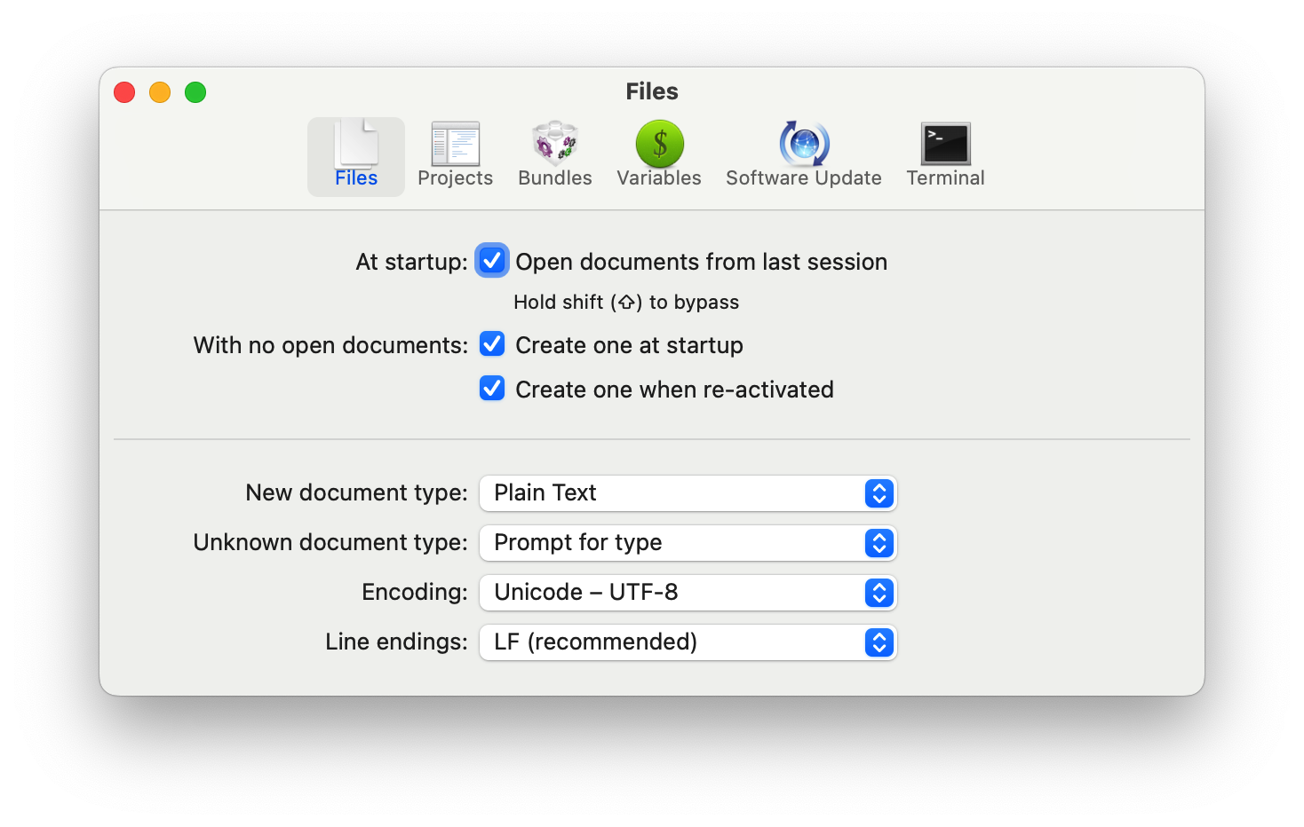Screen dimensions: 1304x827
Task: Expand the Unknown document type popup
Action: click(x=688, y=543)
